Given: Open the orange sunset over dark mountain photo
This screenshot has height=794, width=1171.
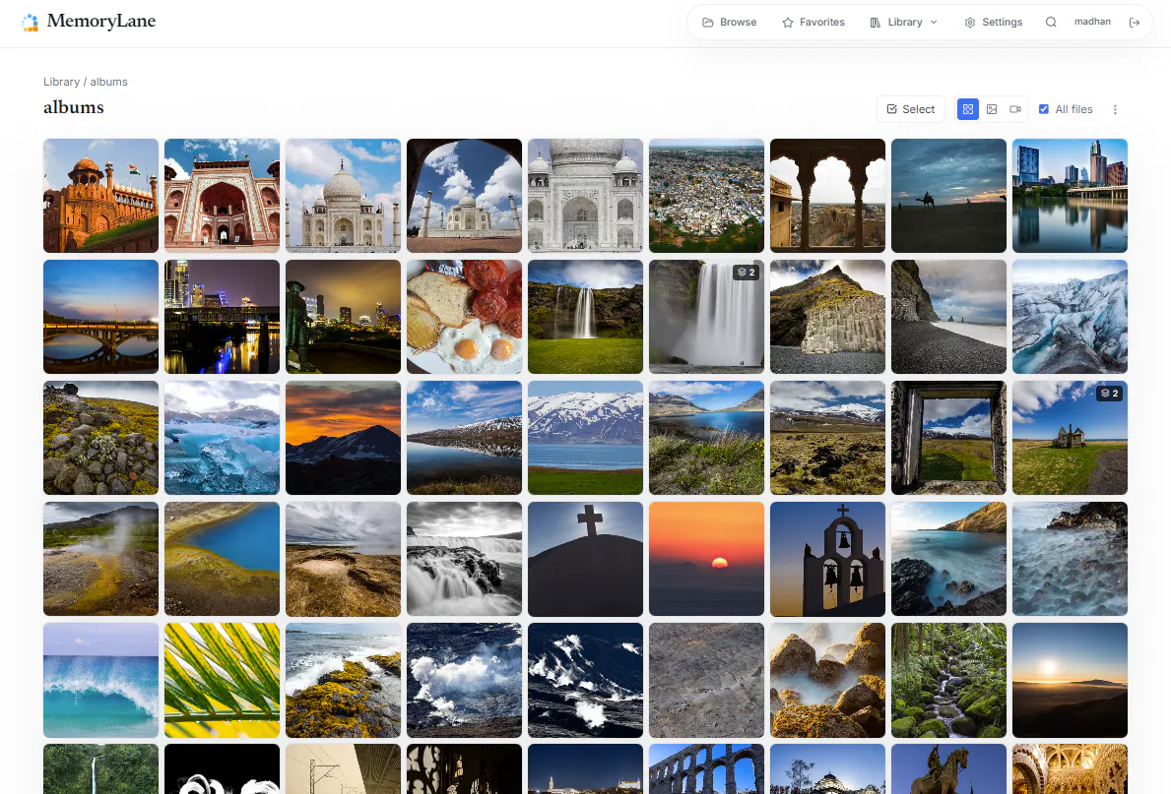Looking at the screenshot, I should click(x=343, y=437).
